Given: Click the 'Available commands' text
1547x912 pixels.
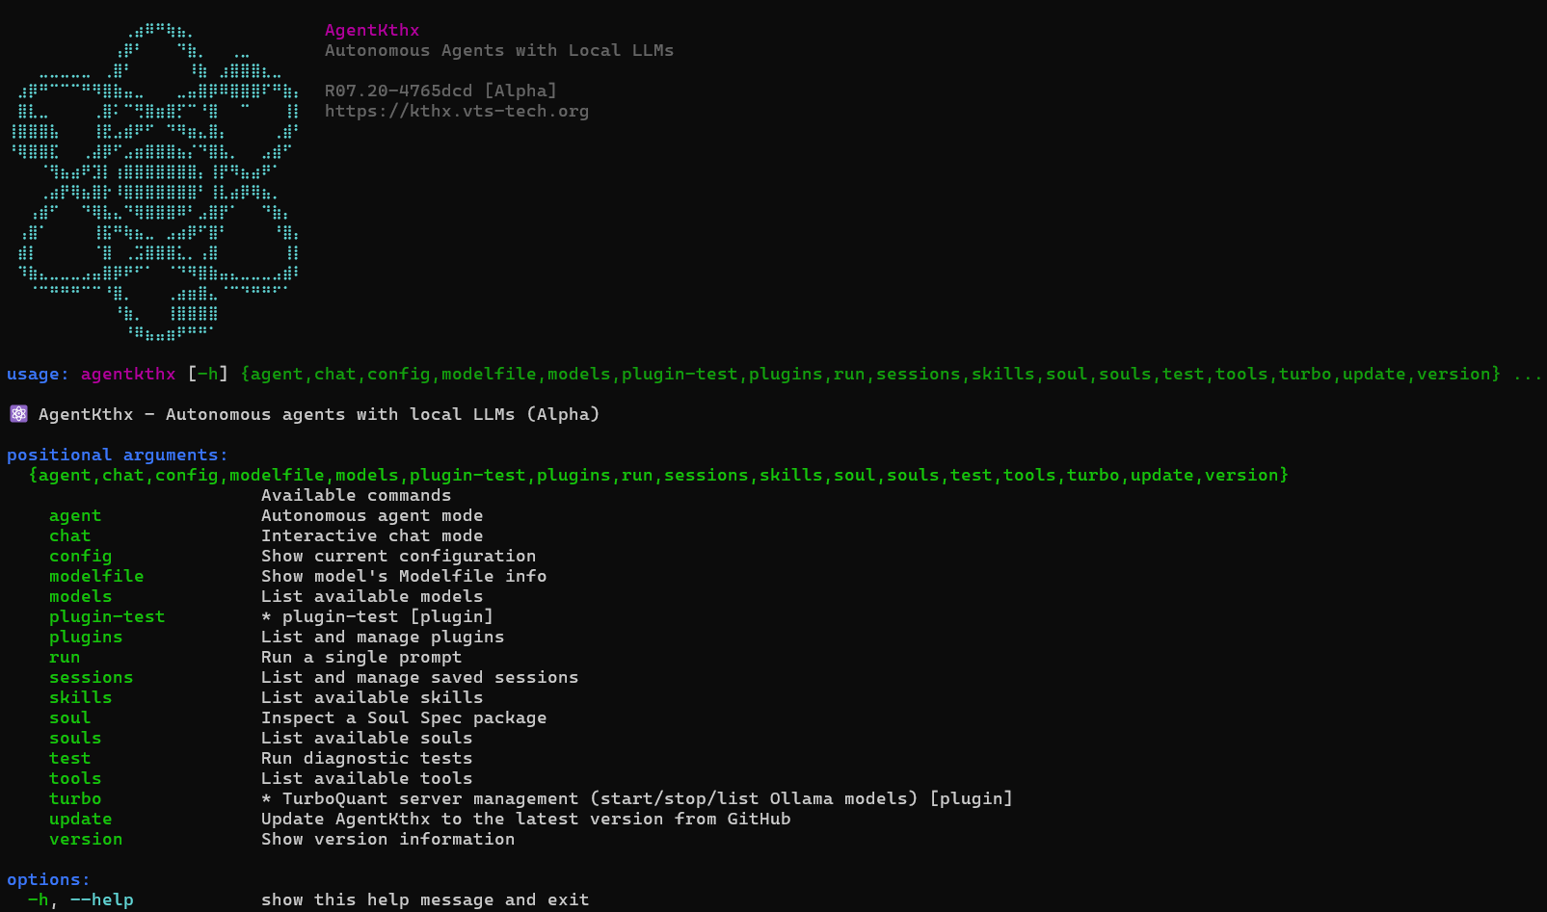Looking at the screenshot, I should pyautogui.click(x=356, y=495).
